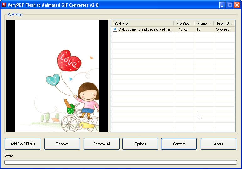Image resolution: width=242 pixels, height=169 pixels.
Task: Minimize the converter window
Action: (x=223, y=5)
